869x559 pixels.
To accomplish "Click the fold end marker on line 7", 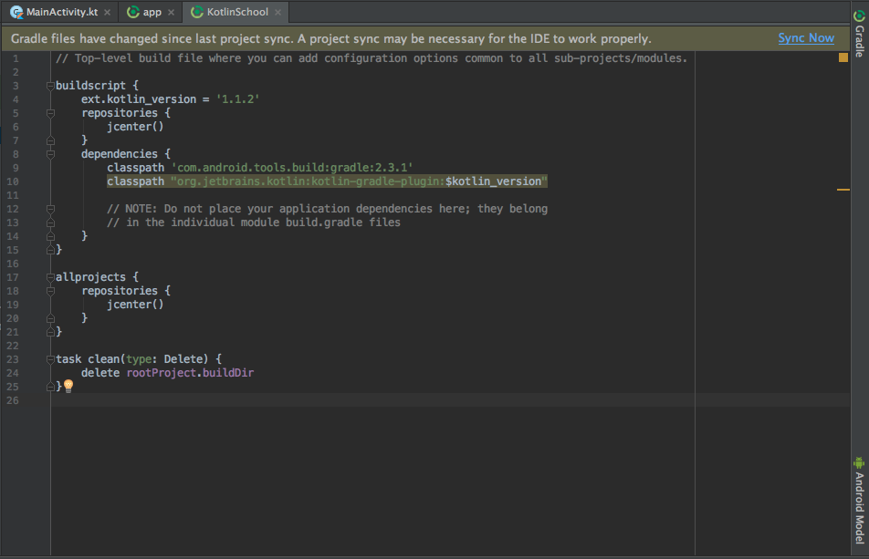I will click(50, 140).
